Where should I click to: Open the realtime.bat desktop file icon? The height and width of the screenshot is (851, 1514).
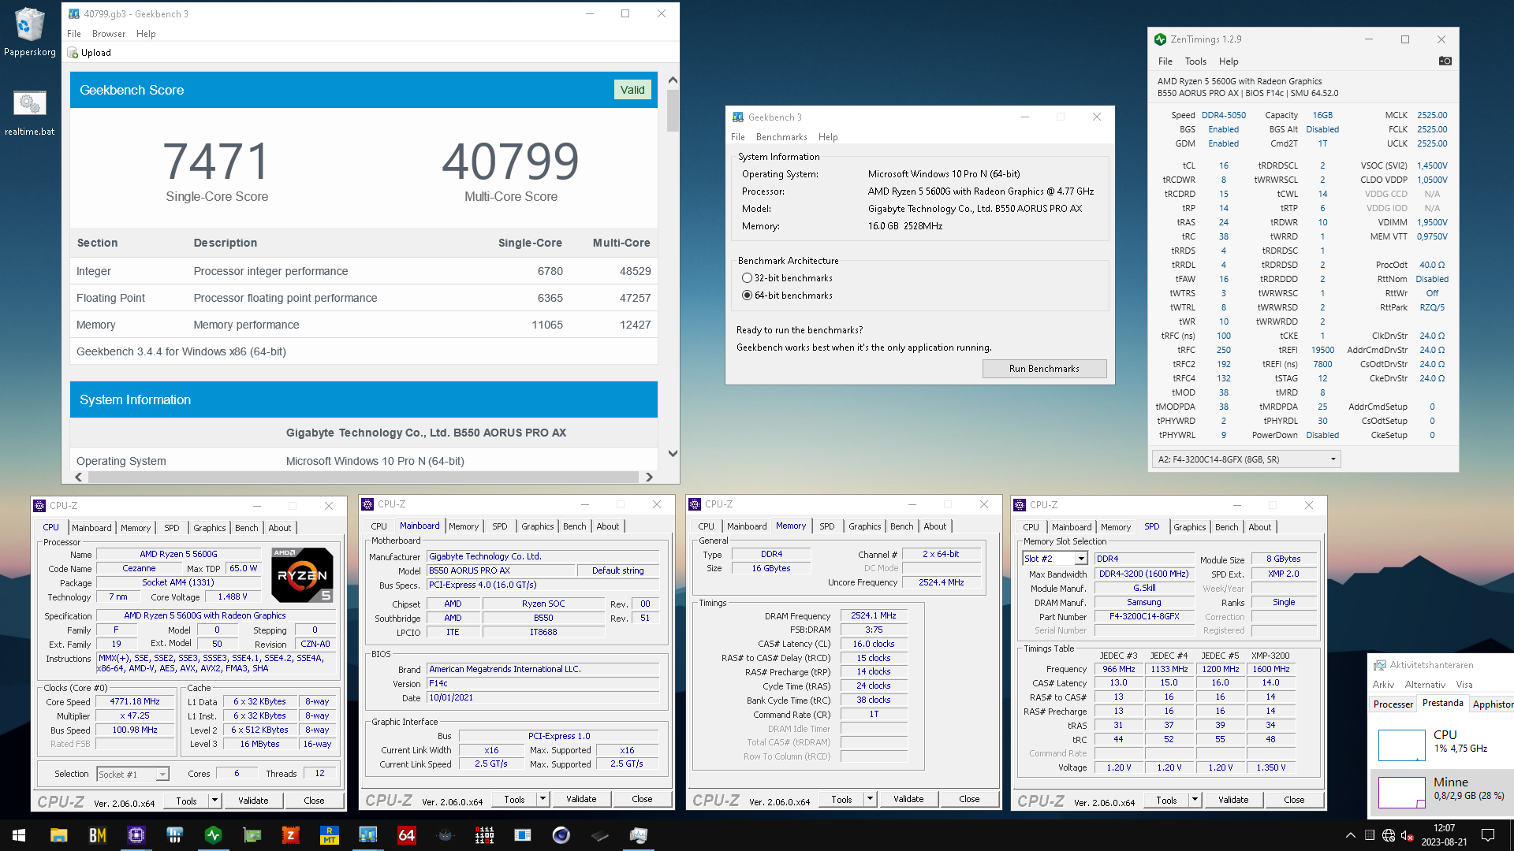pyautogui.click(x=29, y=113)
